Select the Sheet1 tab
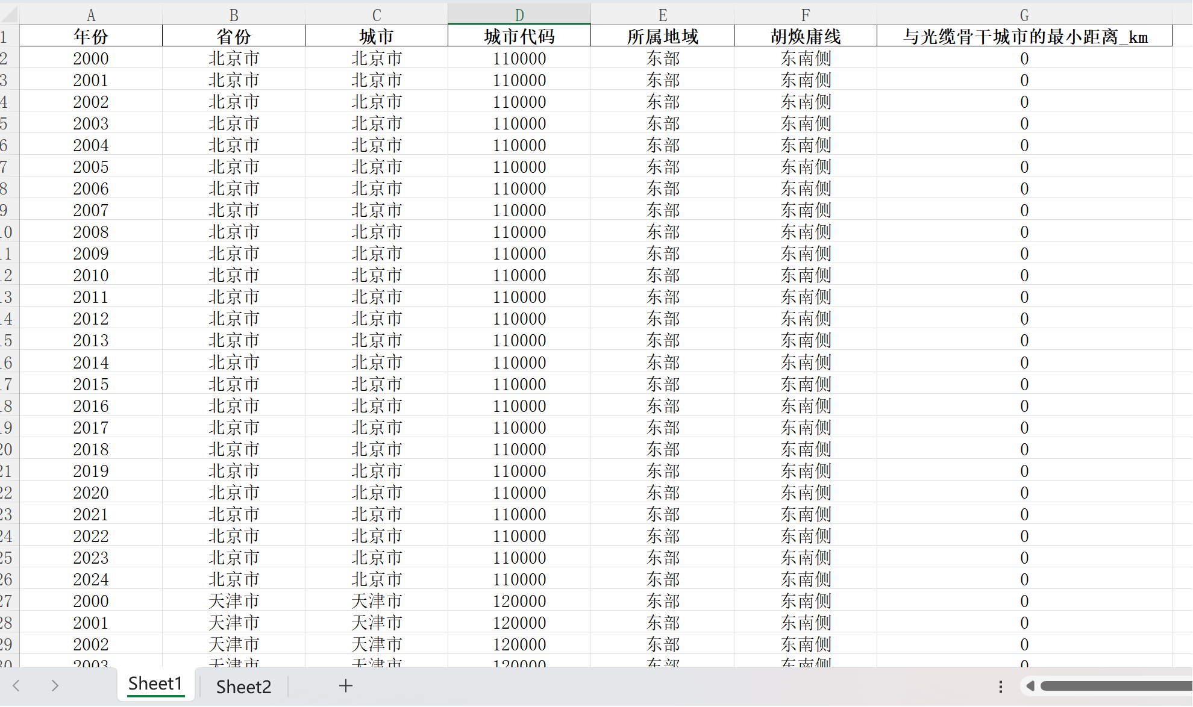Viewport: 1193px width, 707px height. [155, 684]
